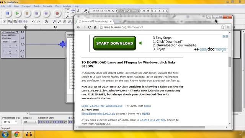Open the Transport menu
Screen dimensions: 245x138
coord(26,6)
